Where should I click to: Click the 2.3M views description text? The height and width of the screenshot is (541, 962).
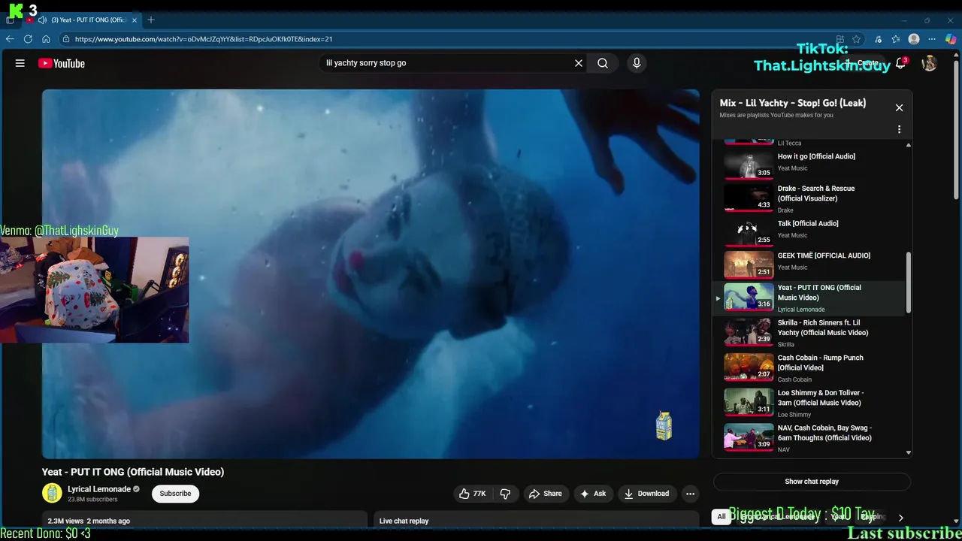pyautogui.click(x=89, y=521)
